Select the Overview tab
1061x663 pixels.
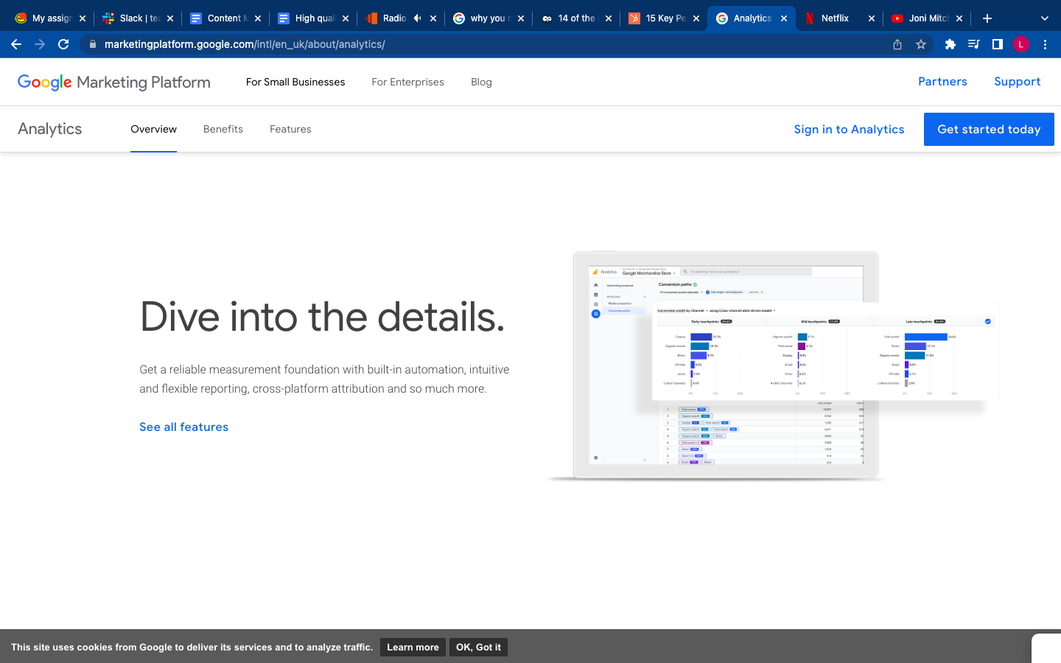pyautogui.click(x=153, y=129)
